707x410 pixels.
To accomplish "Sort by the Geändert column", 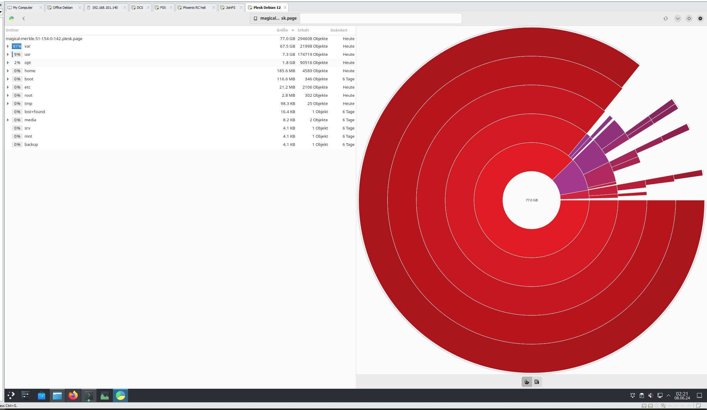I will [339, 30].
